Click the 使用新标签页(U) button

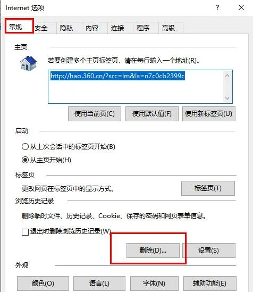tap(209, 114)
